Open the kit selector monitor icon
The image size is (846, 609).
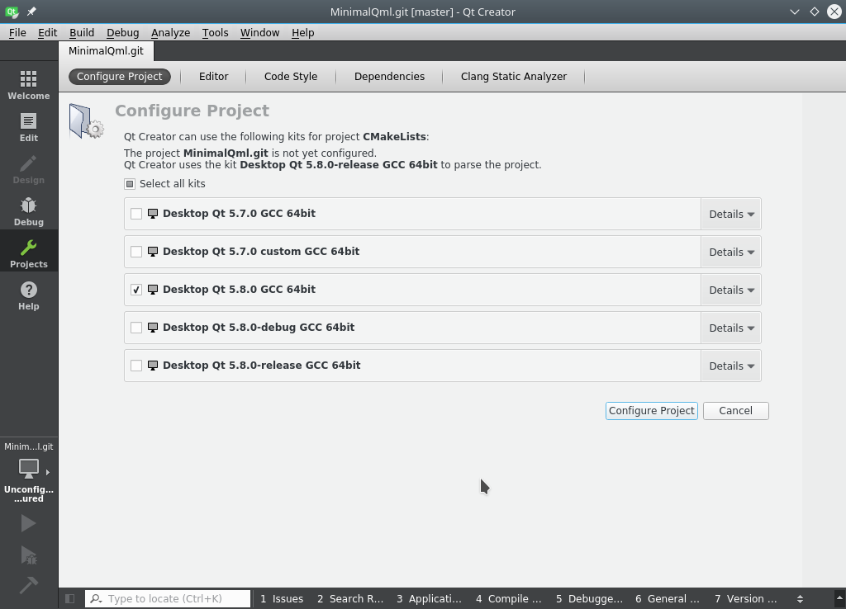point(29,469)
